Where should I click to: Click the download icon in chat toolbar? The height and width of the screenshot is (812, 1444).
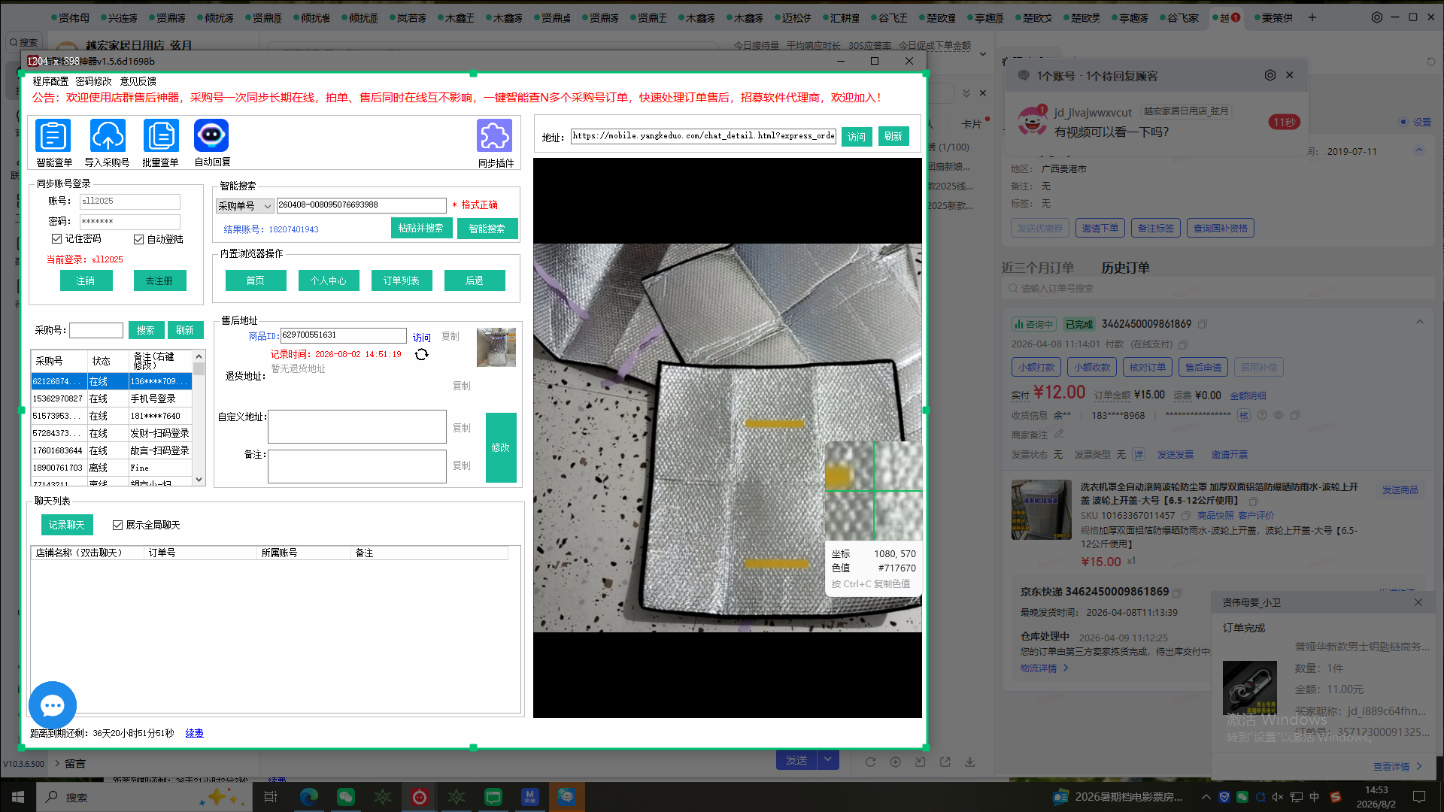pos(970,762)
